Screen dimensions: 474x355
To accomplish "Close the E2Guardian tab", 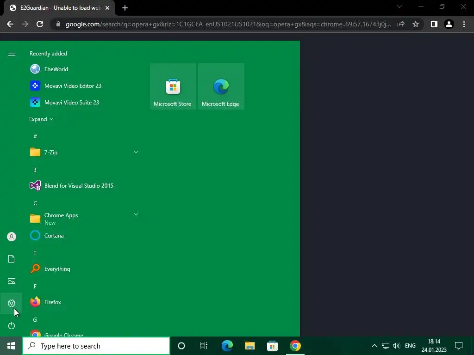I will pos(107,8).
